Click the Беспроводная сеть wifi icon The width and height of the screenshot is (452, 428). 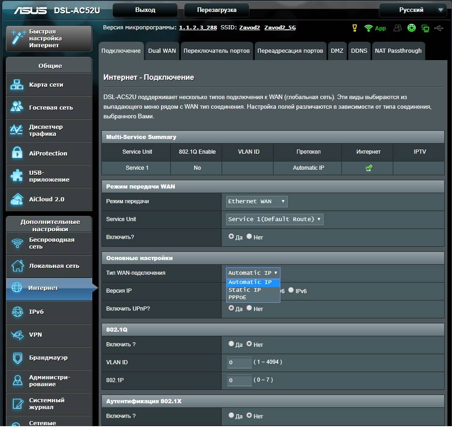tap(17, 243)
